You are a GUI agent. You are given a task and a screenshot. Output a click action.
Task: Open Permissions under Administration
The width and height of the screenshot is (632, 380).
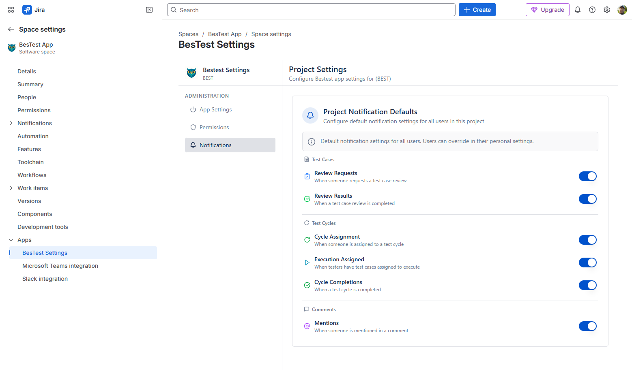point(230,127)
